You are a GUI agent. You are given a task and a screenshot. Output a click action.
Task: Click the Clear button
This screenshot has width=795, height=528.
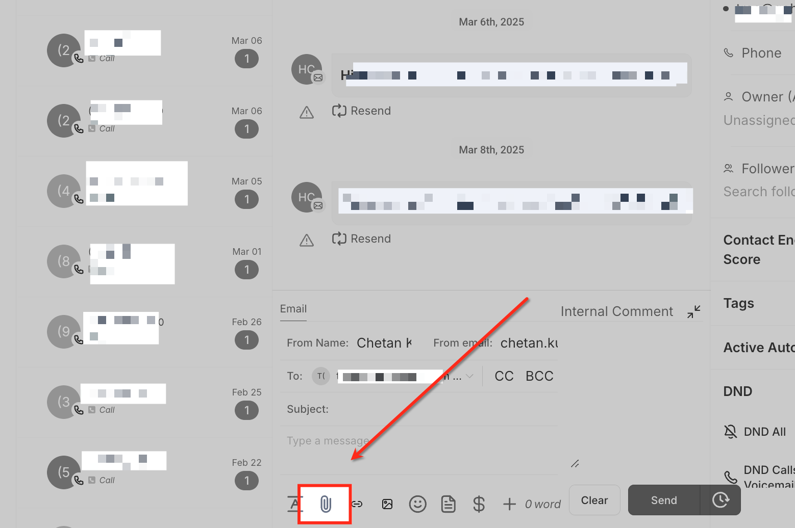(594, 500)
